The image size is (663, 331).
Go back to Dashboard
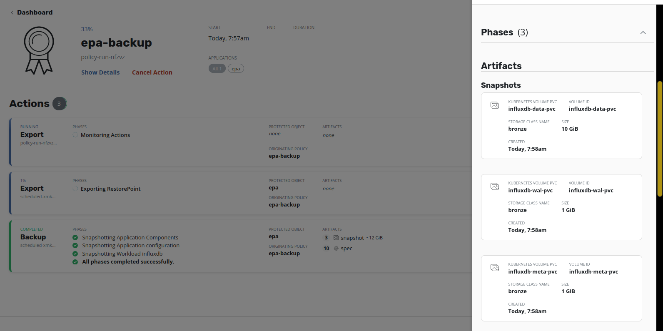35,12
